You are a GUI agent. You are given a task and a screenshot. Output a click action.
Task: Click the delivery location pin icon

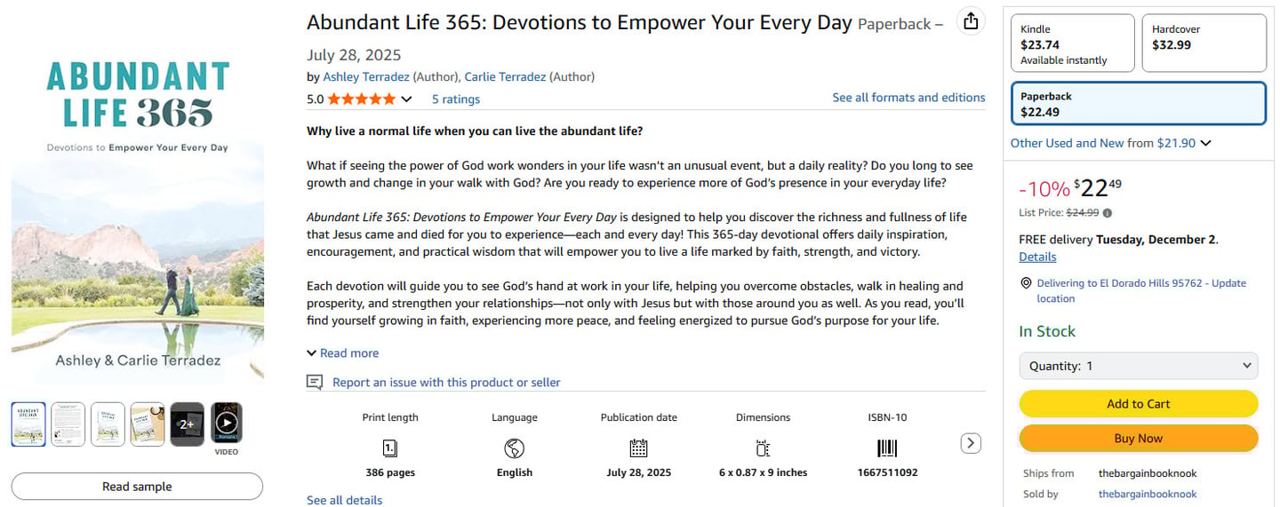(x=1026, y=283)
